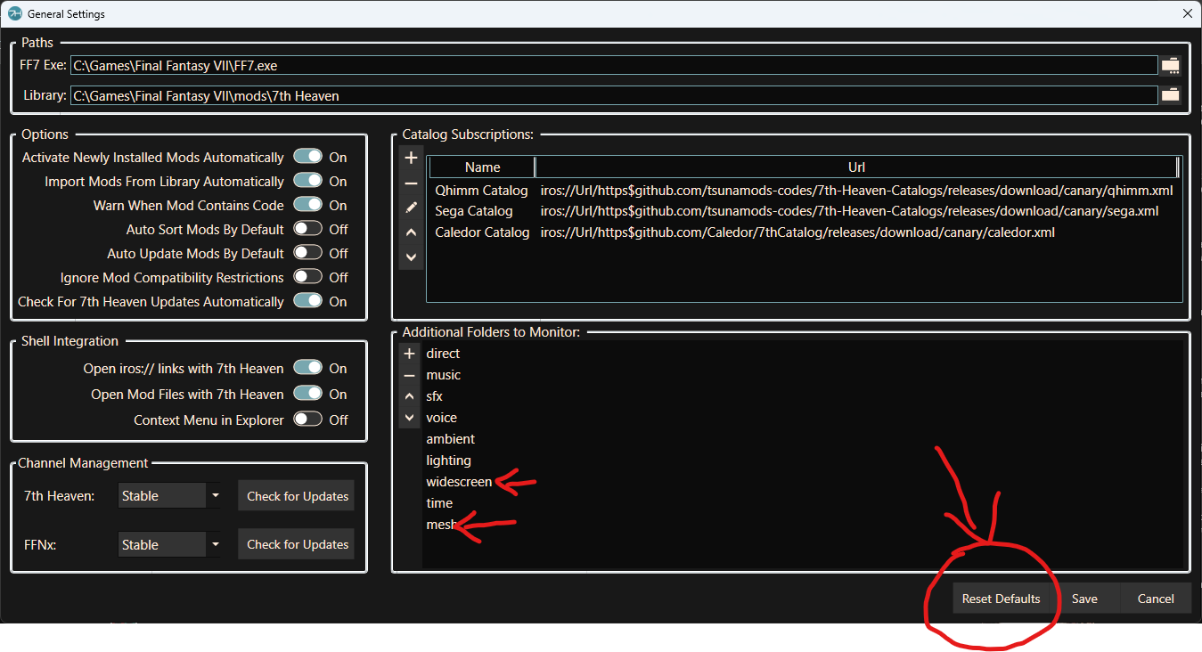Click the Reset Defaults button
1202x652 pixels.
tap(1001, 599)
